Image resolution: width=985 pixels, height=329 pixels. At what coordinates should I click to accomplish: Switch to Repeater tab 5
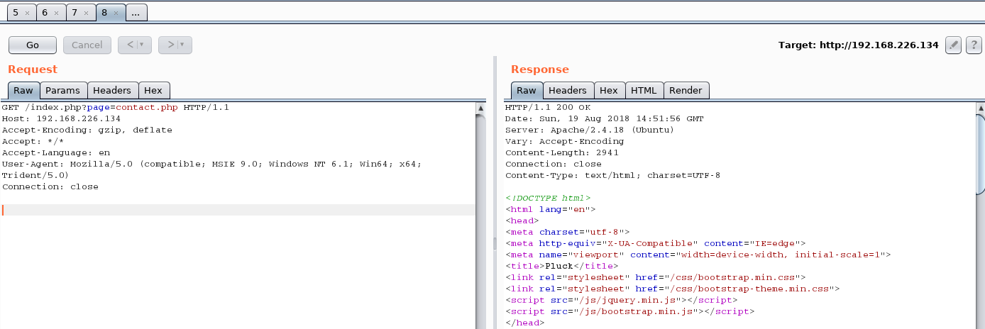[15, 13]
